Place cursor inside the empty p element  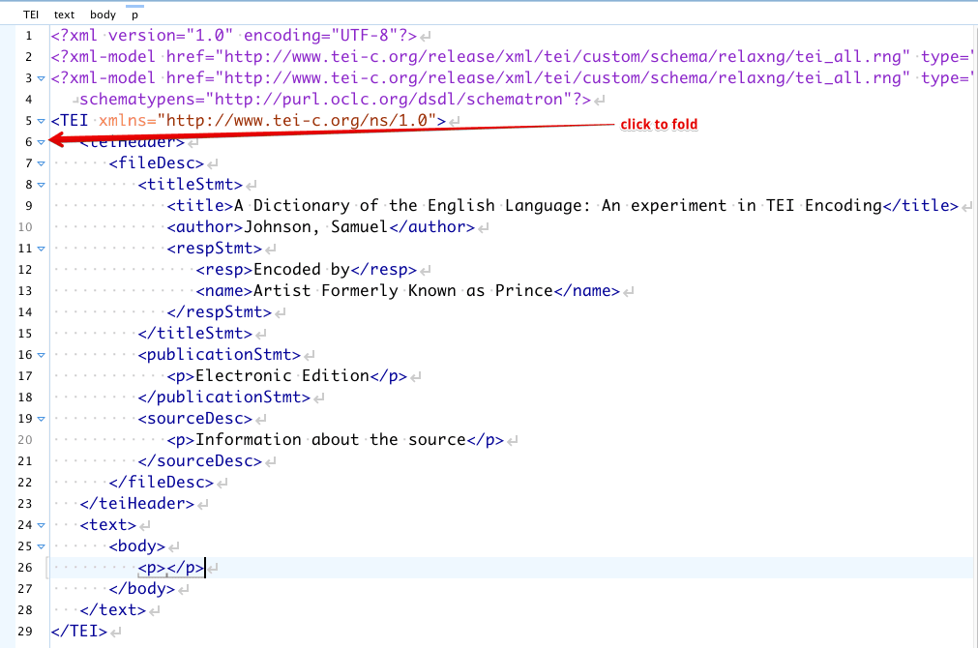167,569
